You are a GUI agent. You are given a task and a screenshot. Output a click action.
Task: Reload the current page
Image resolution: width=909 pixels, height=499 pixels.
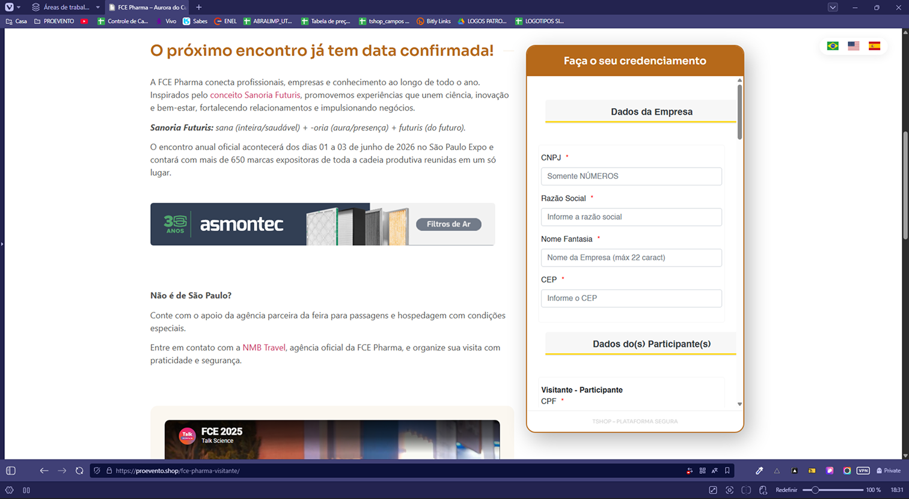[x=79, y=471]
